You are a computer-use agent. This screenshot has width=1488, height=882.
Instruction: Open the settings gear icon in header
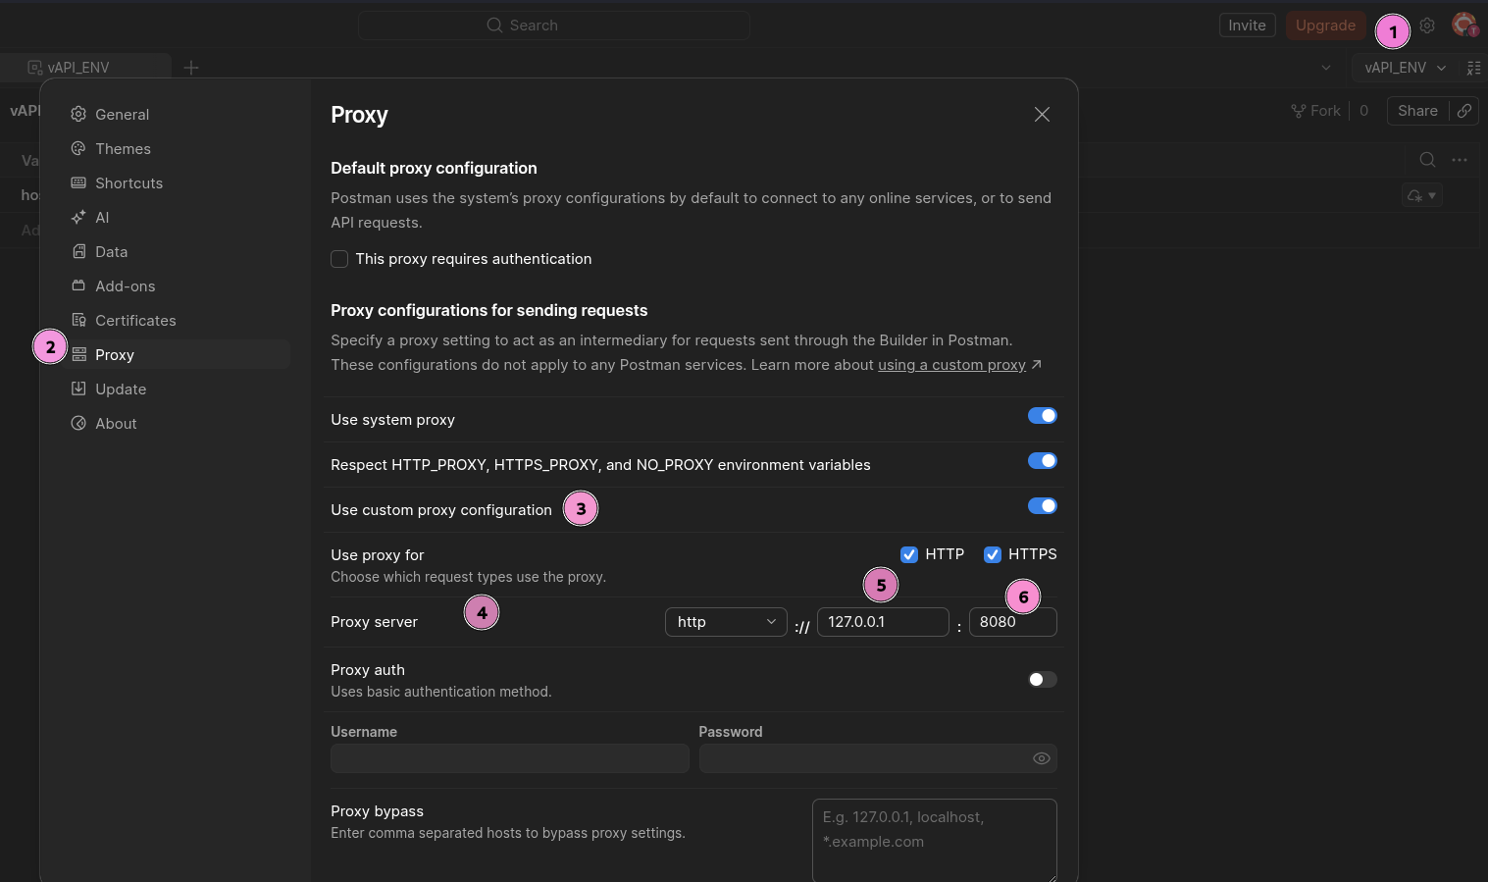[x=1427, y=26]
